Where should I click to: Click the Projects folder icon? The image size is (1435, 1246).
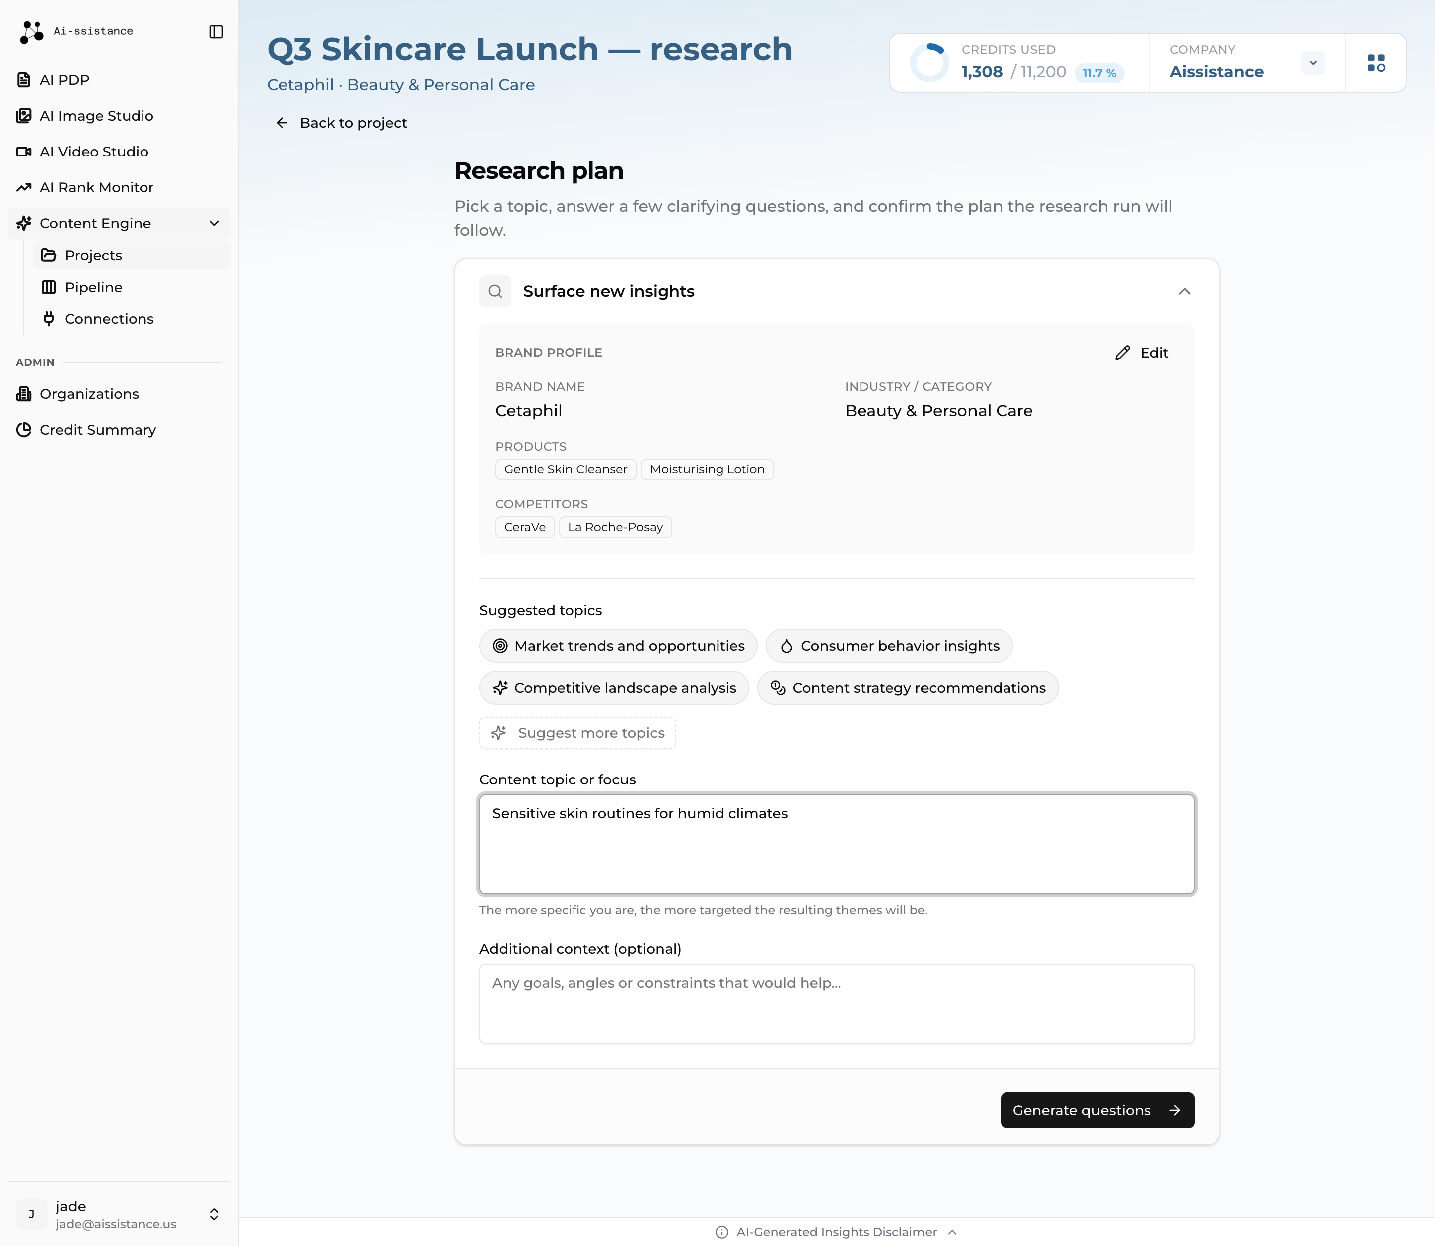click(x=49, y=255)
